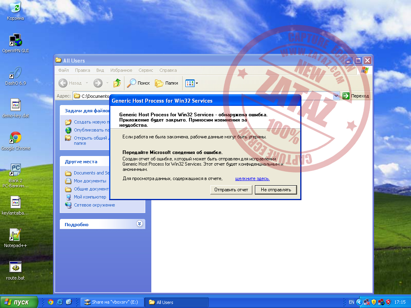The width and height of the screenshot is (411, 308).
Task: Click the yellow security shield tray icon
Action: click(374, 302)
